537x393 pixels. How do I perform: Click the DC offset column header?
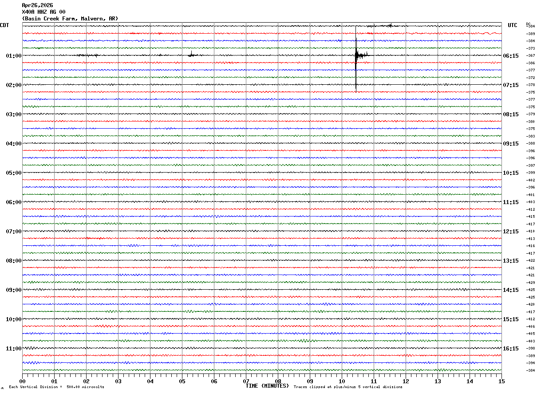tap(528, 24)
